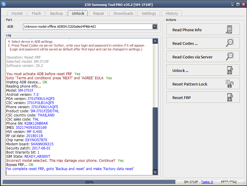Close the Z3X Samsung Tool window

click(x=243, y=4)
